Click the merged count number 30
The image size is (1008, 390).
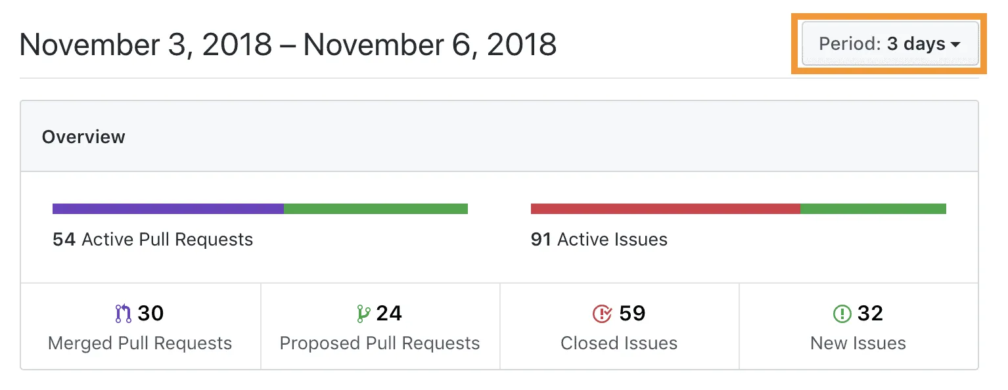(151, 314)
